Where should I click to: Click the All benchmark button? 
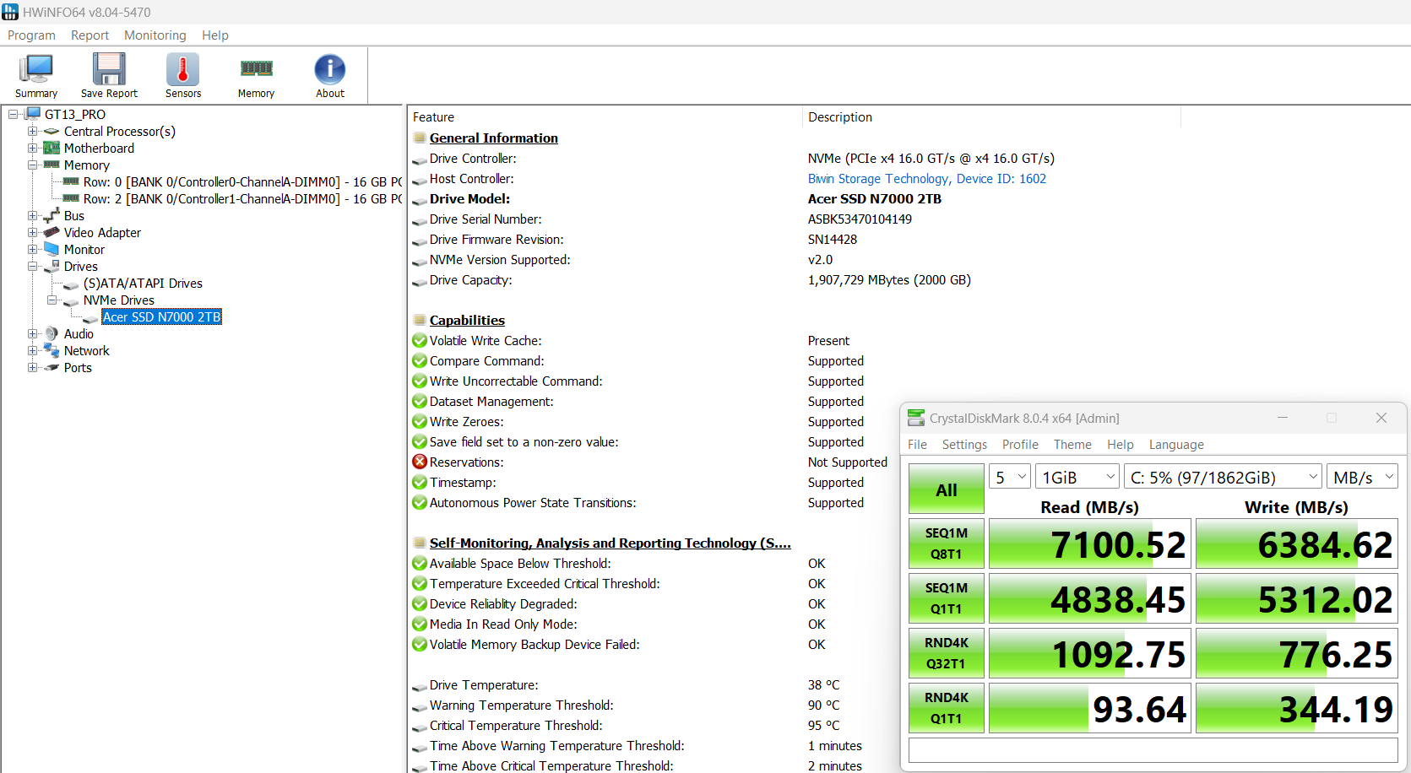pyautogui.click(x=947, y=489)
